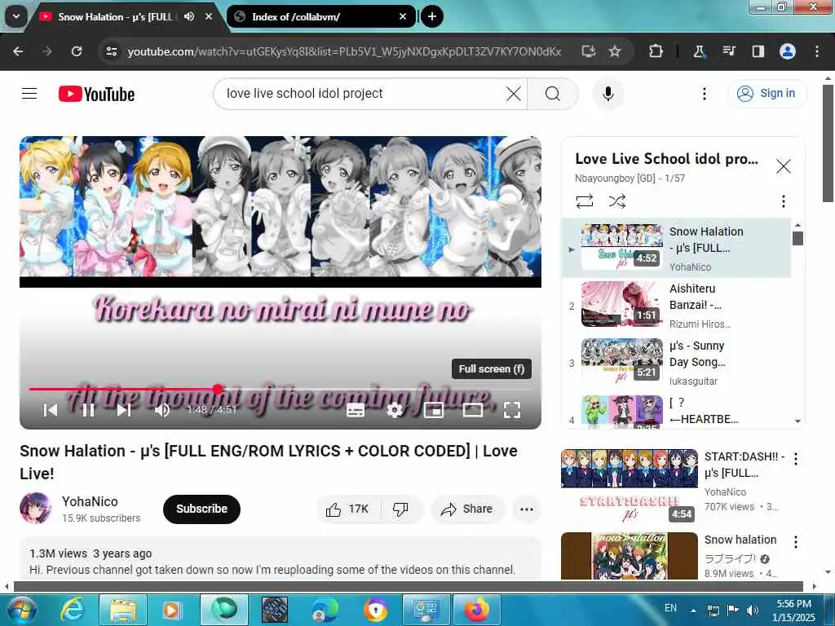Bookmark this page with the star icon

point(615,51)
